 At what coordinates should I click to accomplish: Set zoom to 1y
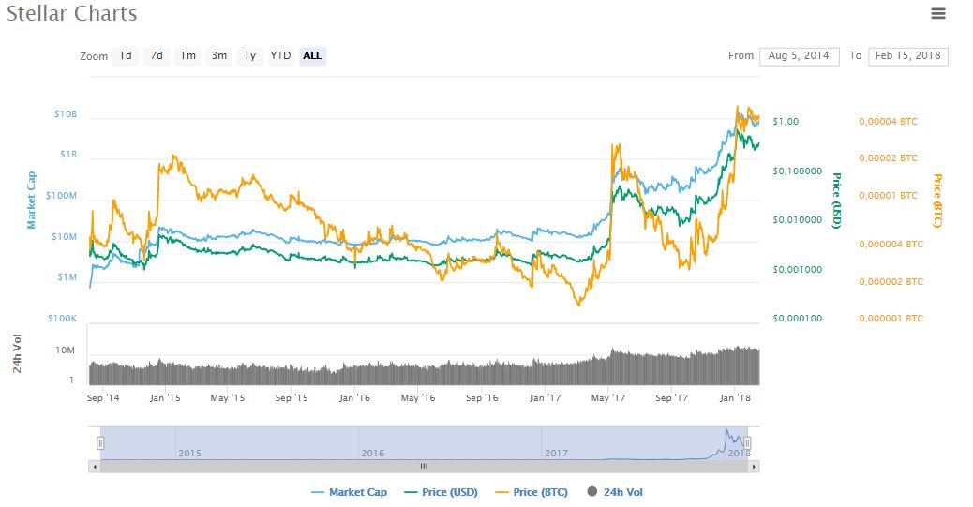(x=249, y=56)
